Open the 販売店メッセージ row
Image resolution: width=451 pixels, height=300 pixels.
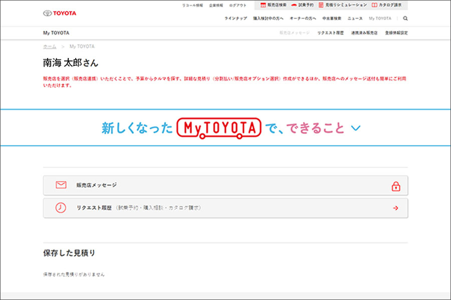[x=225, y=185]
